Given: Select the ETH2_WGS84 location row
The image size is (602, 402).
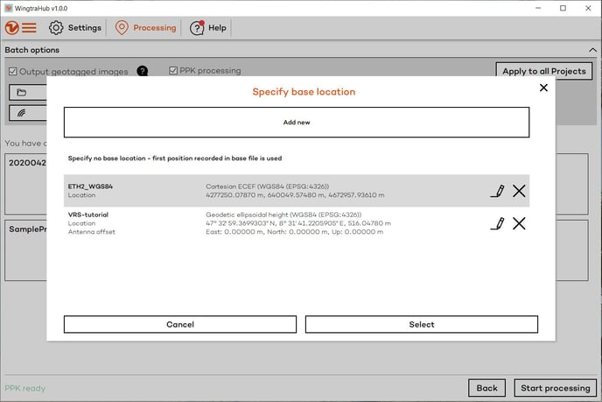Looking at the screenshot, I should pos(262,191).
